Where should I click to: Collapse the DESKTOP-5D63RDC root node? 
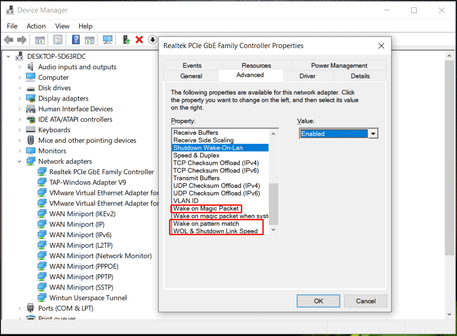(8, 56)
